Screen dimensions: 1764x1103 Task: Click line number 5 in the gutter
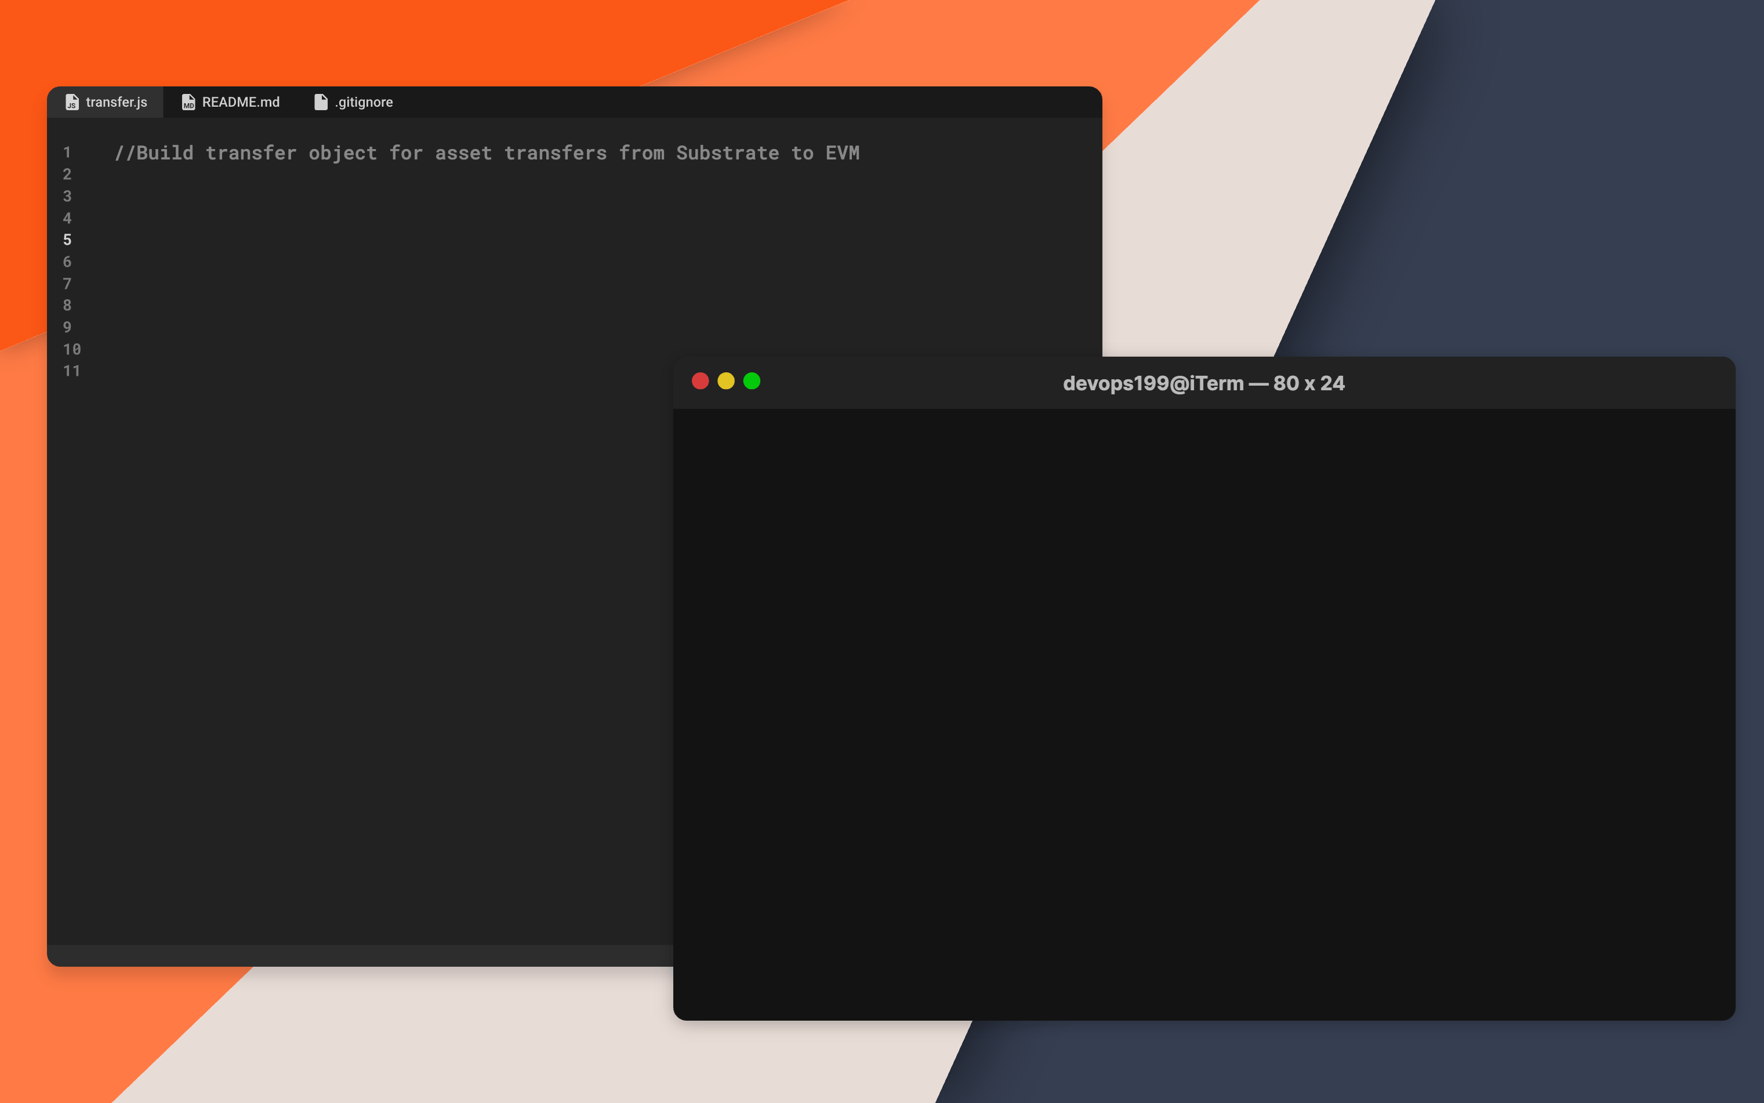tap(67, 240)
